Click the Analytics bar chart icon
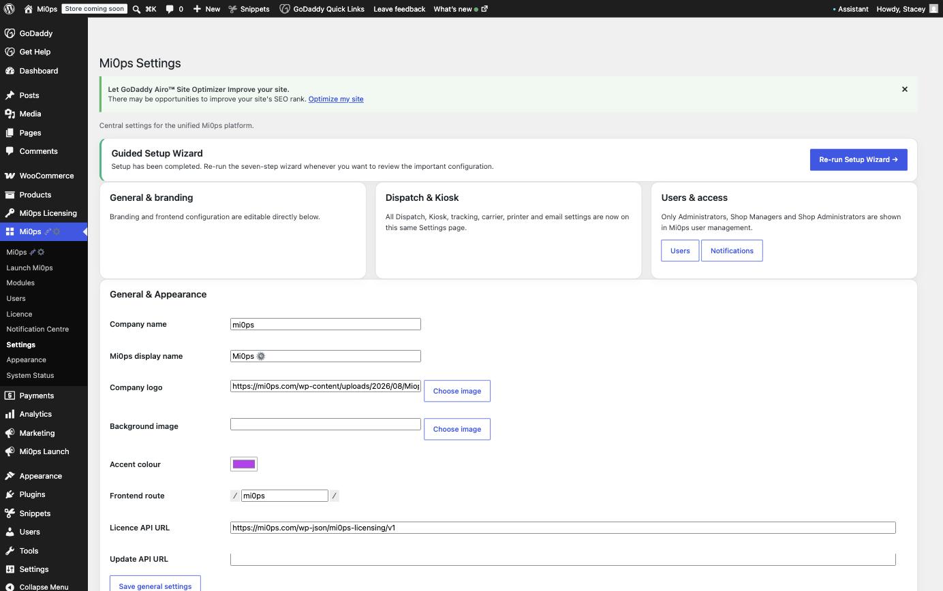Viewport: 943px width, 591px height. (10, 414)
